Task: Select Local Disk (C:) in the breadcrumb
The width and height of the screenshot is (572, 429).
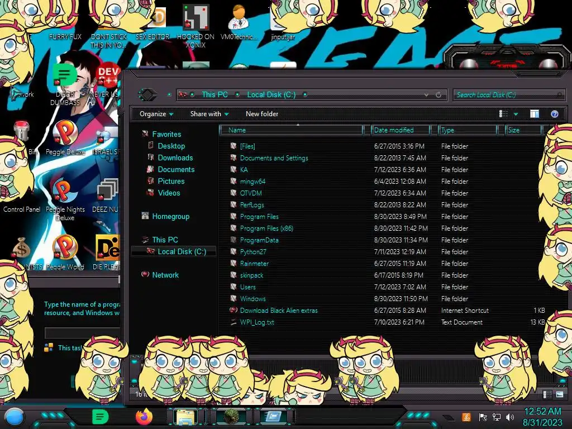Action: (x=271, y=95)
